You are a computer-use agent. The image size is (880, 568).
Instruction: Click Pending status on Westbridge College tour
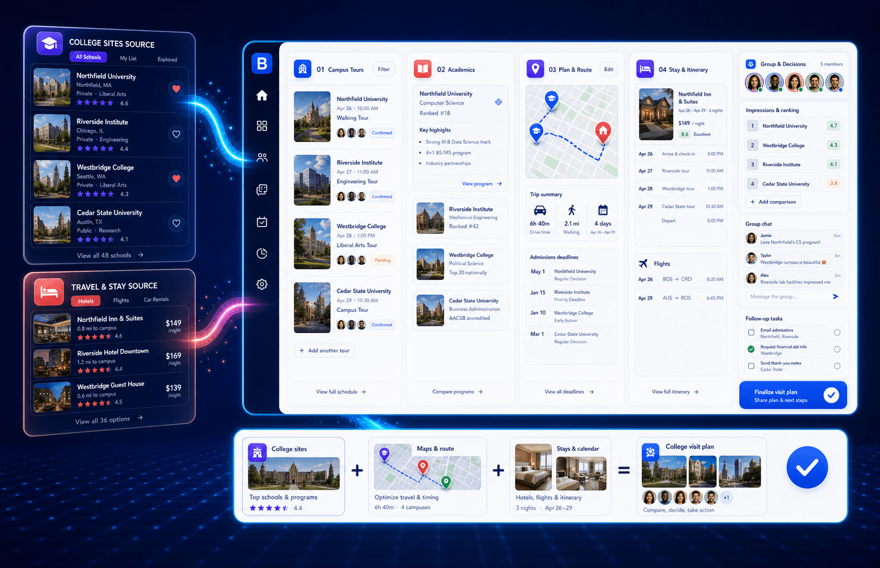pos(382,260)
